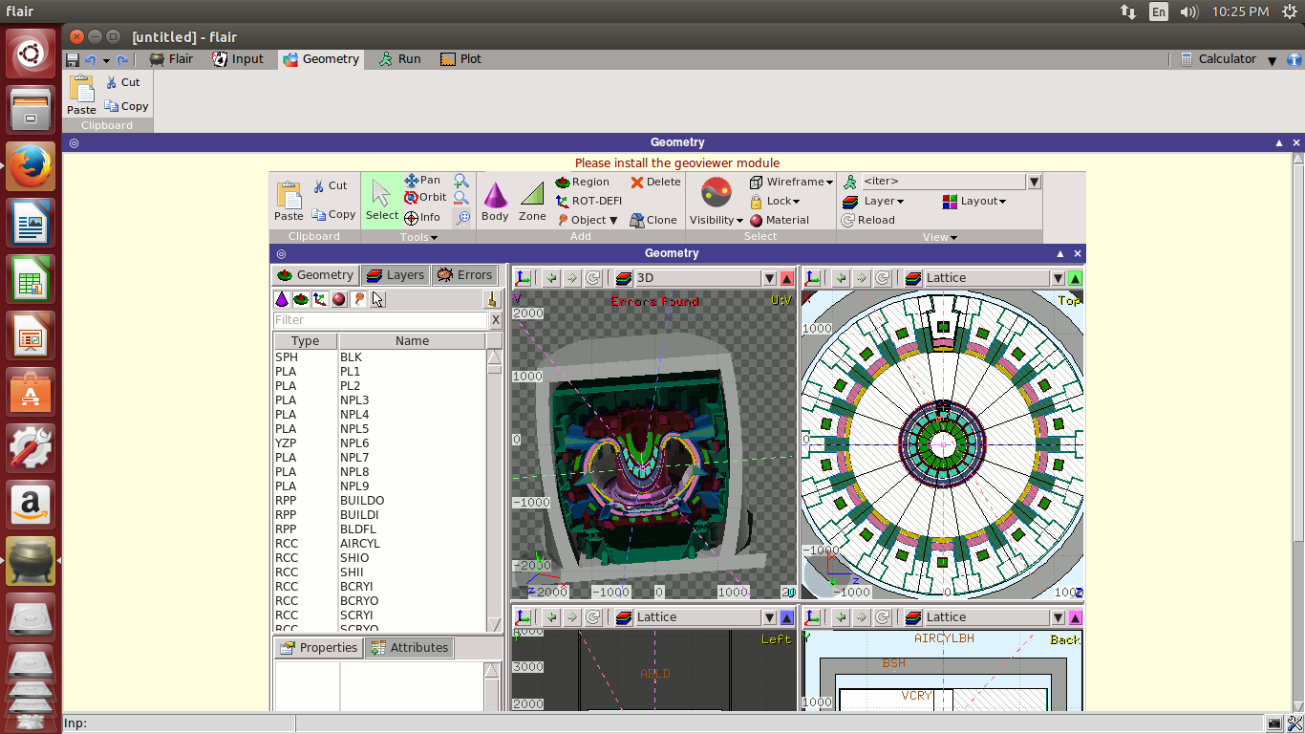This screenshot has height=734, width=1305.
Task: Click the broom clean icon above list
Action: pyautogui.click(x=493, y=300)
